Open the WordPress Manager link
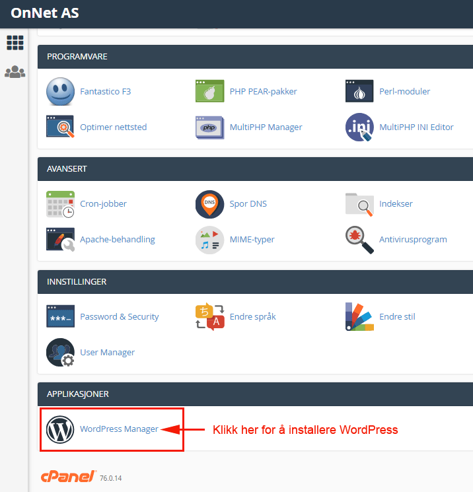Viewport: 473px width, 492px height. (x=119, y=429)
